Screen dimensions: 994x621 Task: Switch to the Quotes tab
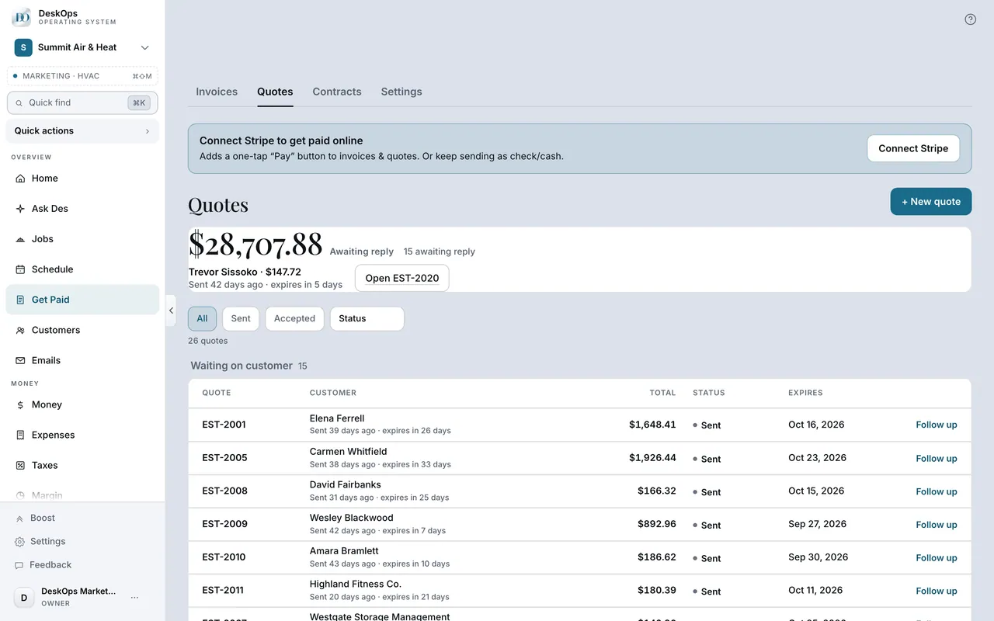click(x=275, y=92)
